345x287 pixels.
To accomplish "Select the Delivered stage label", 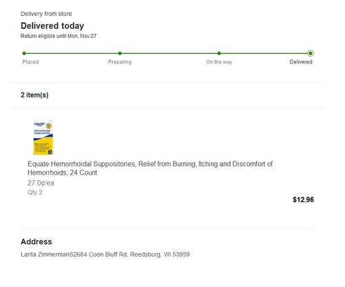I will click(x=301, y=62).
